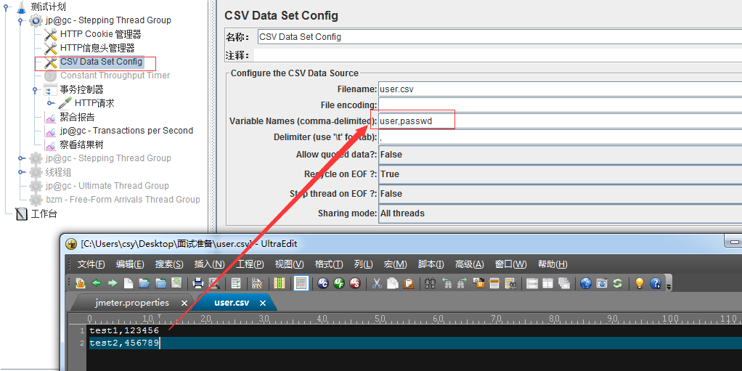742x371 pixels.
Task: Click the lightbulb icon in UltraEdit toolbar
Action: pyautogui.click(x=640, y=283)
